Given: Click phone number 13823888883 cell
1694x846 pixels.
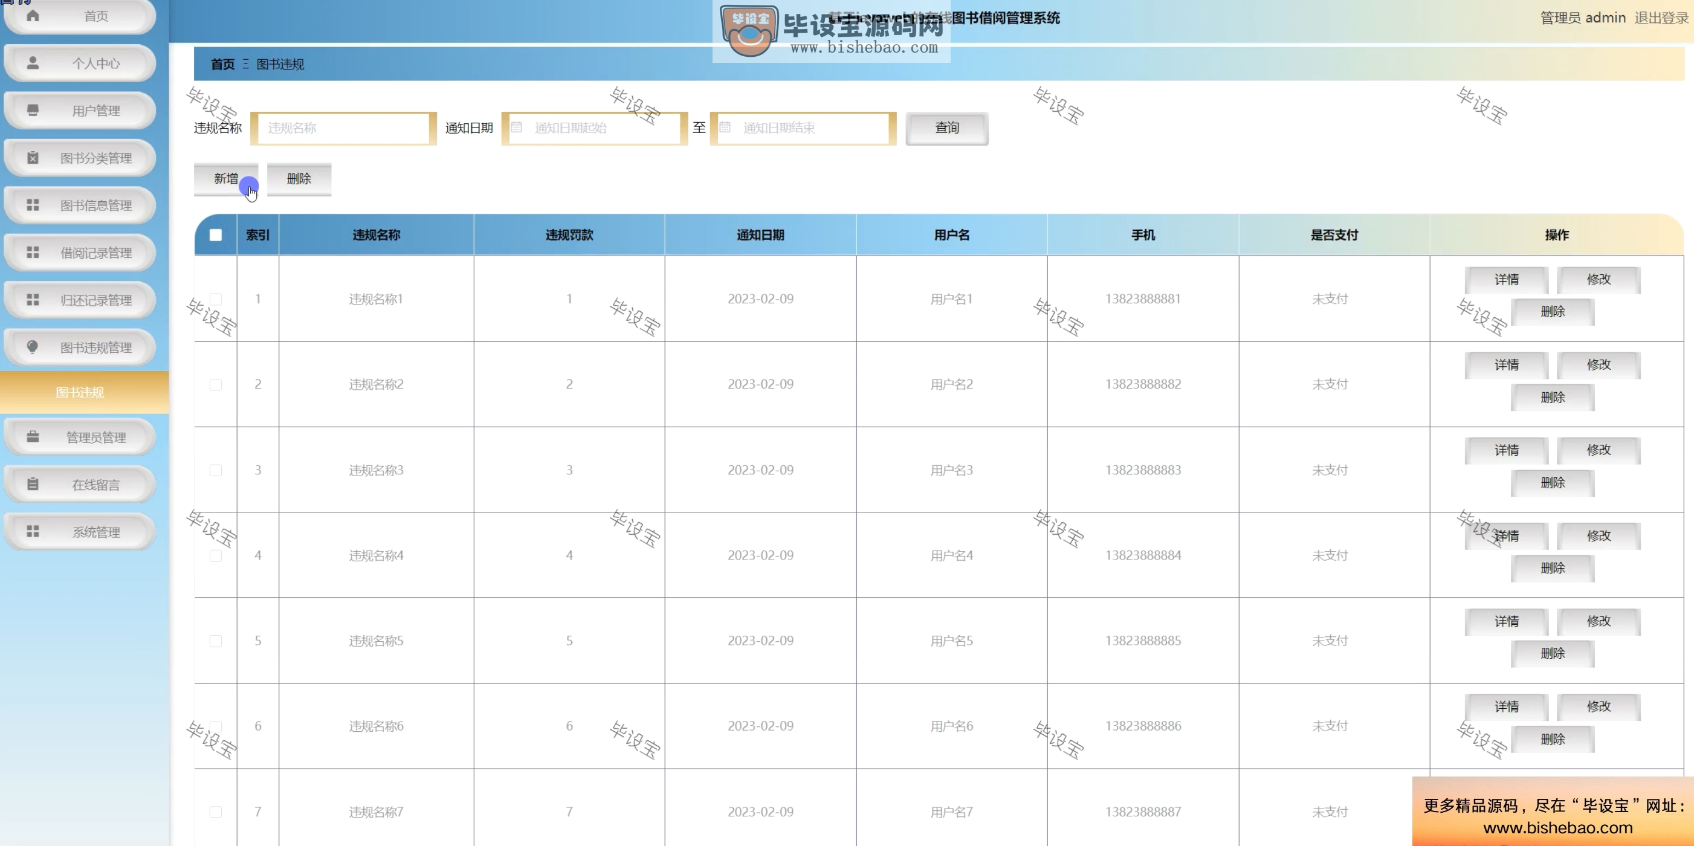Looking at the screenshot, I should [x=1143, y=470].
